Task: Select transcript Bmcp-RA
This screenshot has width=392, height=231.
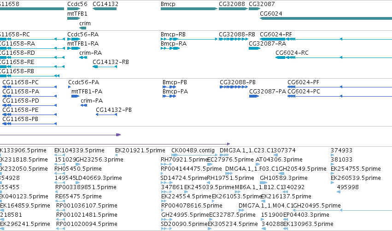Action: pos(174,44)
